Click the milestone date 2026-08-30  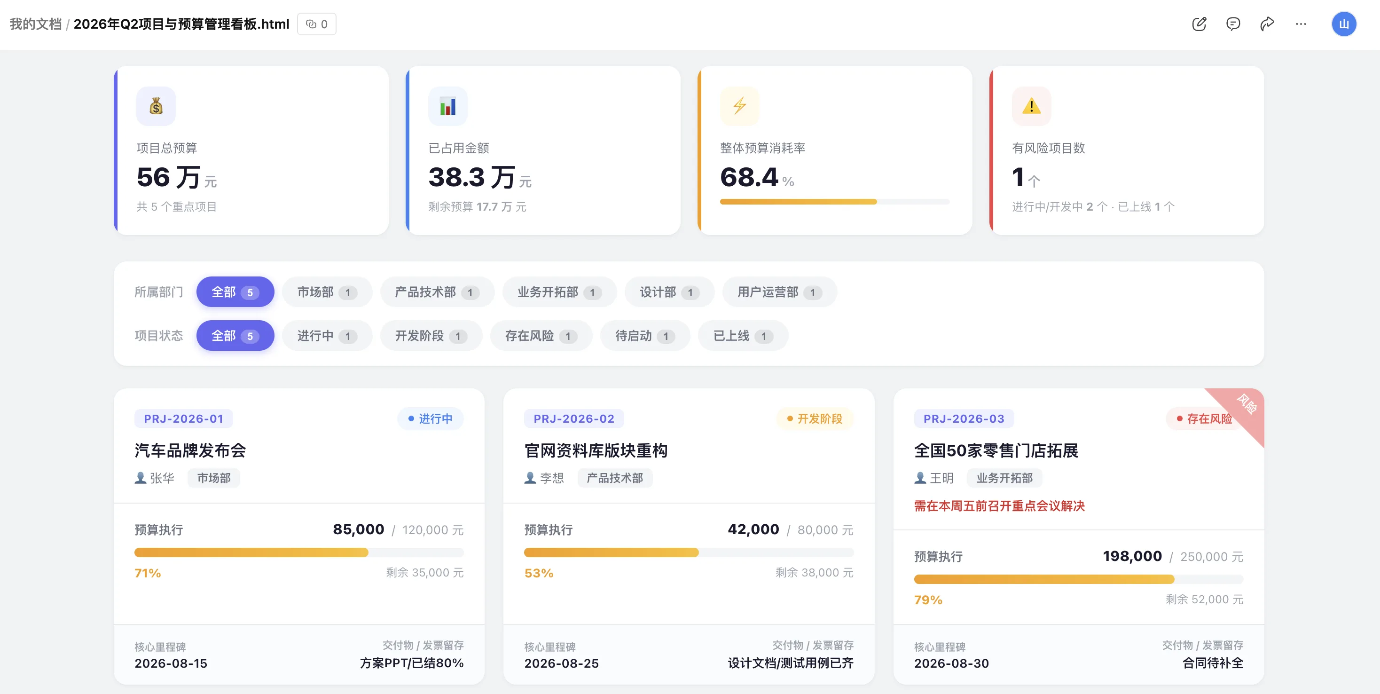tap(951, 663)
